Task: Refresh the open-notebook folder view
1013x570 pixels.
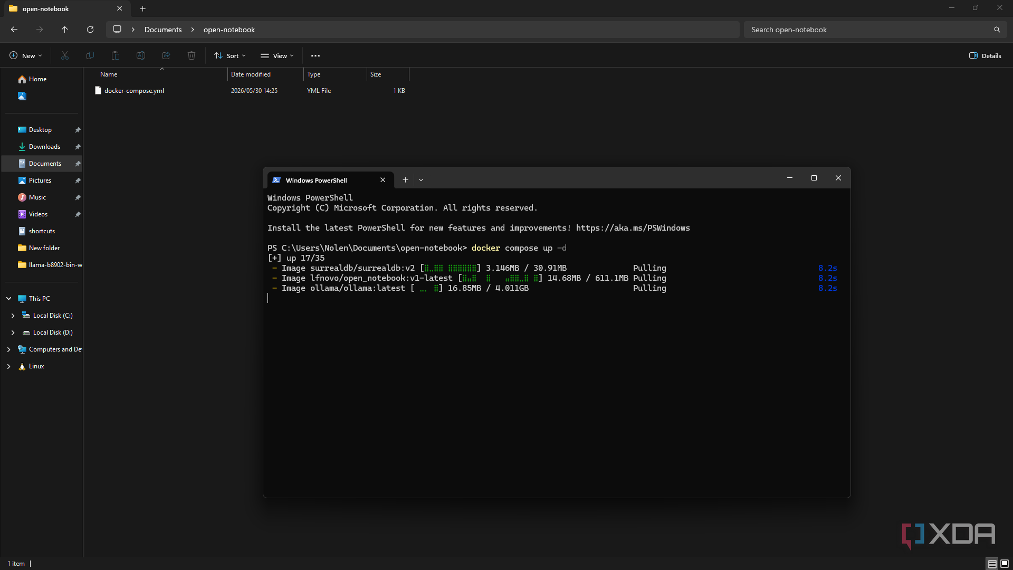Action: pyautogui.click(x=90, y=30)
